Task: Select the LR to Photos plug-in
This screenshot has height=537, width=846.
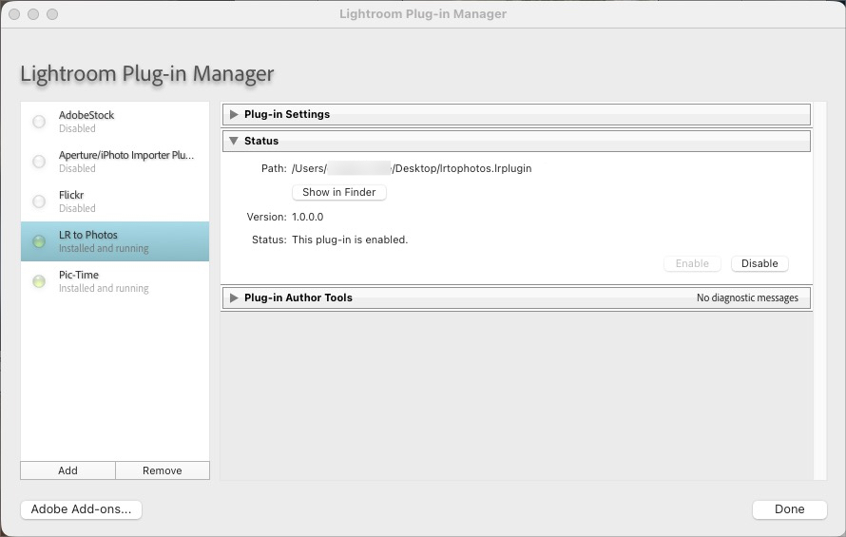Action: pos(115,241)
